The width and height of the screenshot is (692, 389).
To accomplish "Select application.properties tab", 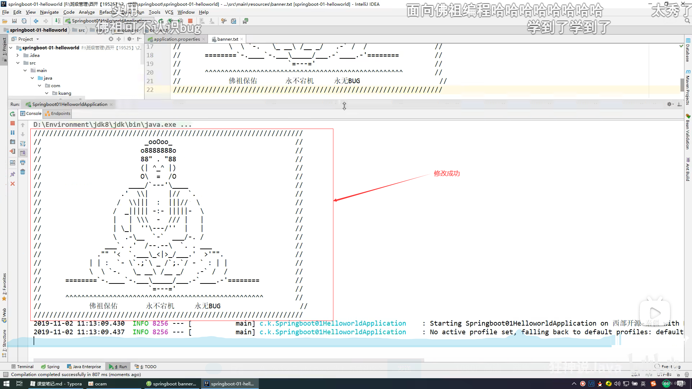I will (x=176, y=39).
